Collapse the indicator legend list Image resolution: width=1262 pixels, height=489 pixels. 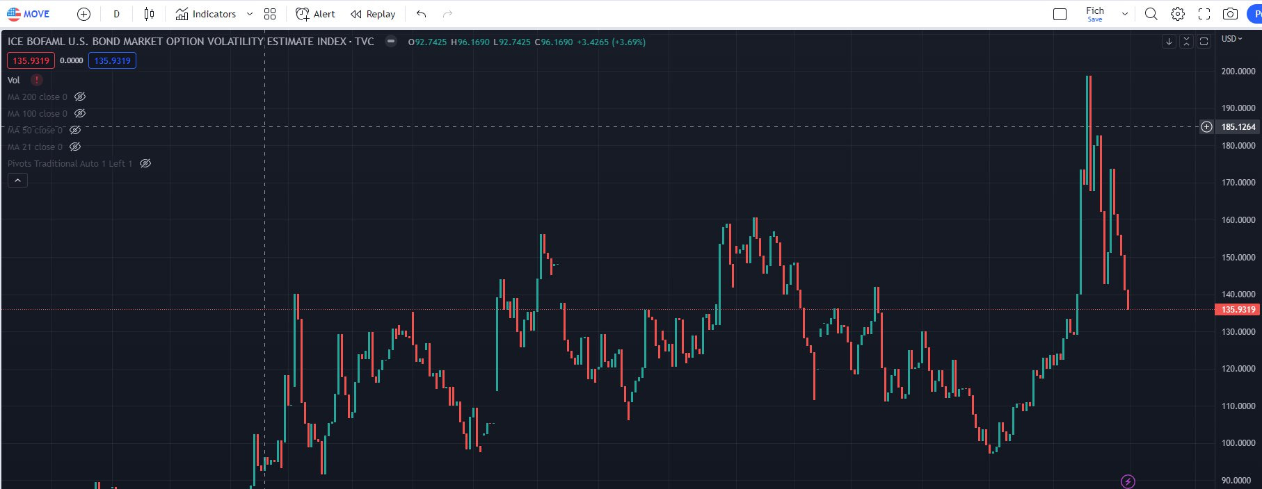point(17,181)
